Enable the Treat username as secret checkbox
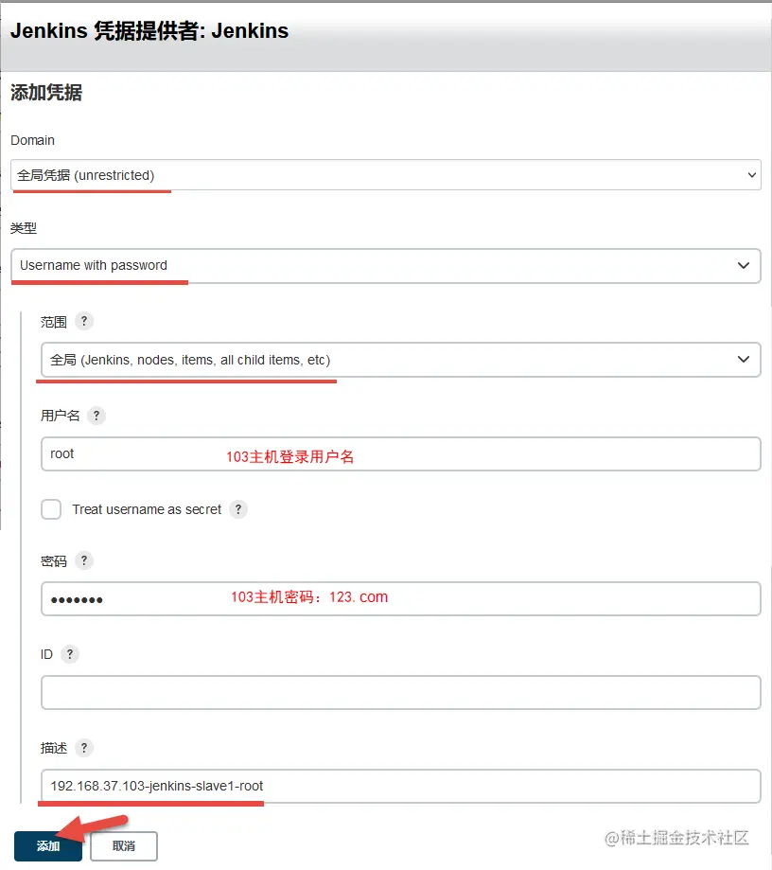Viewport: 772px width, 870px height. click(x=51, y=509)
